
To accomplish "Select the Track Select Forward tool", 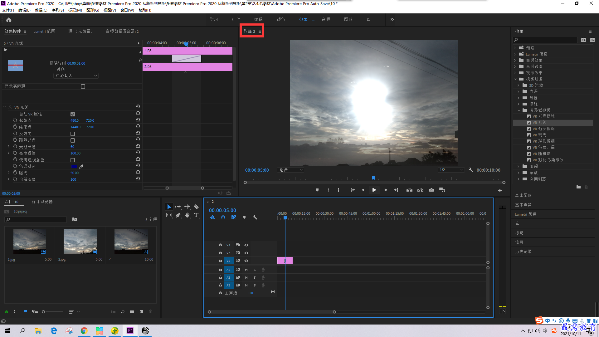I will (x=178, y=207).
